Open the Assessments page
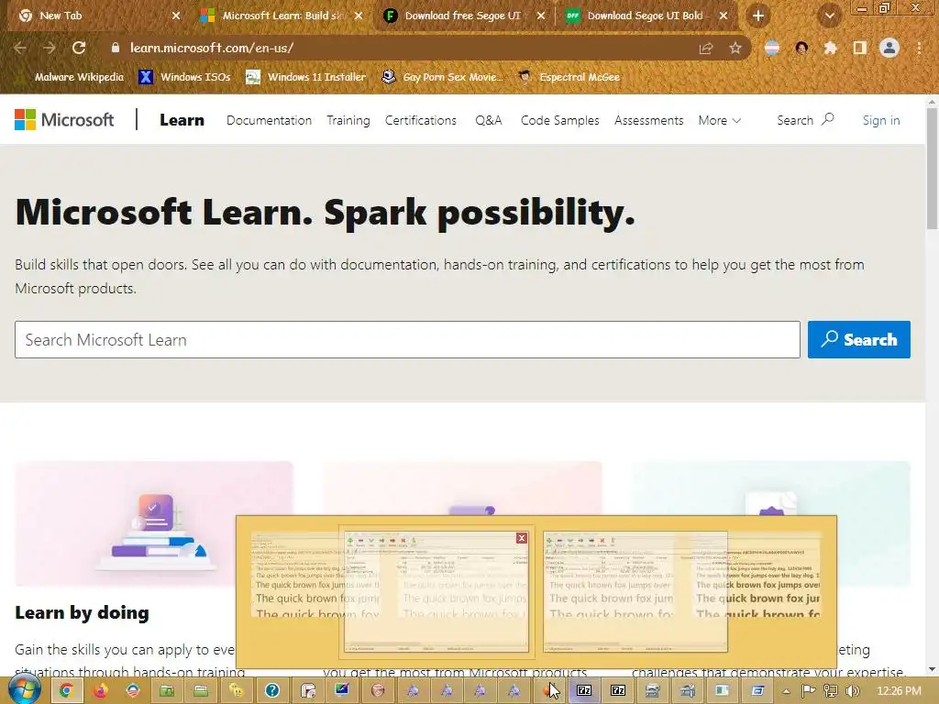Viewport: 939px width, 704px height. (x=648, y=120)
